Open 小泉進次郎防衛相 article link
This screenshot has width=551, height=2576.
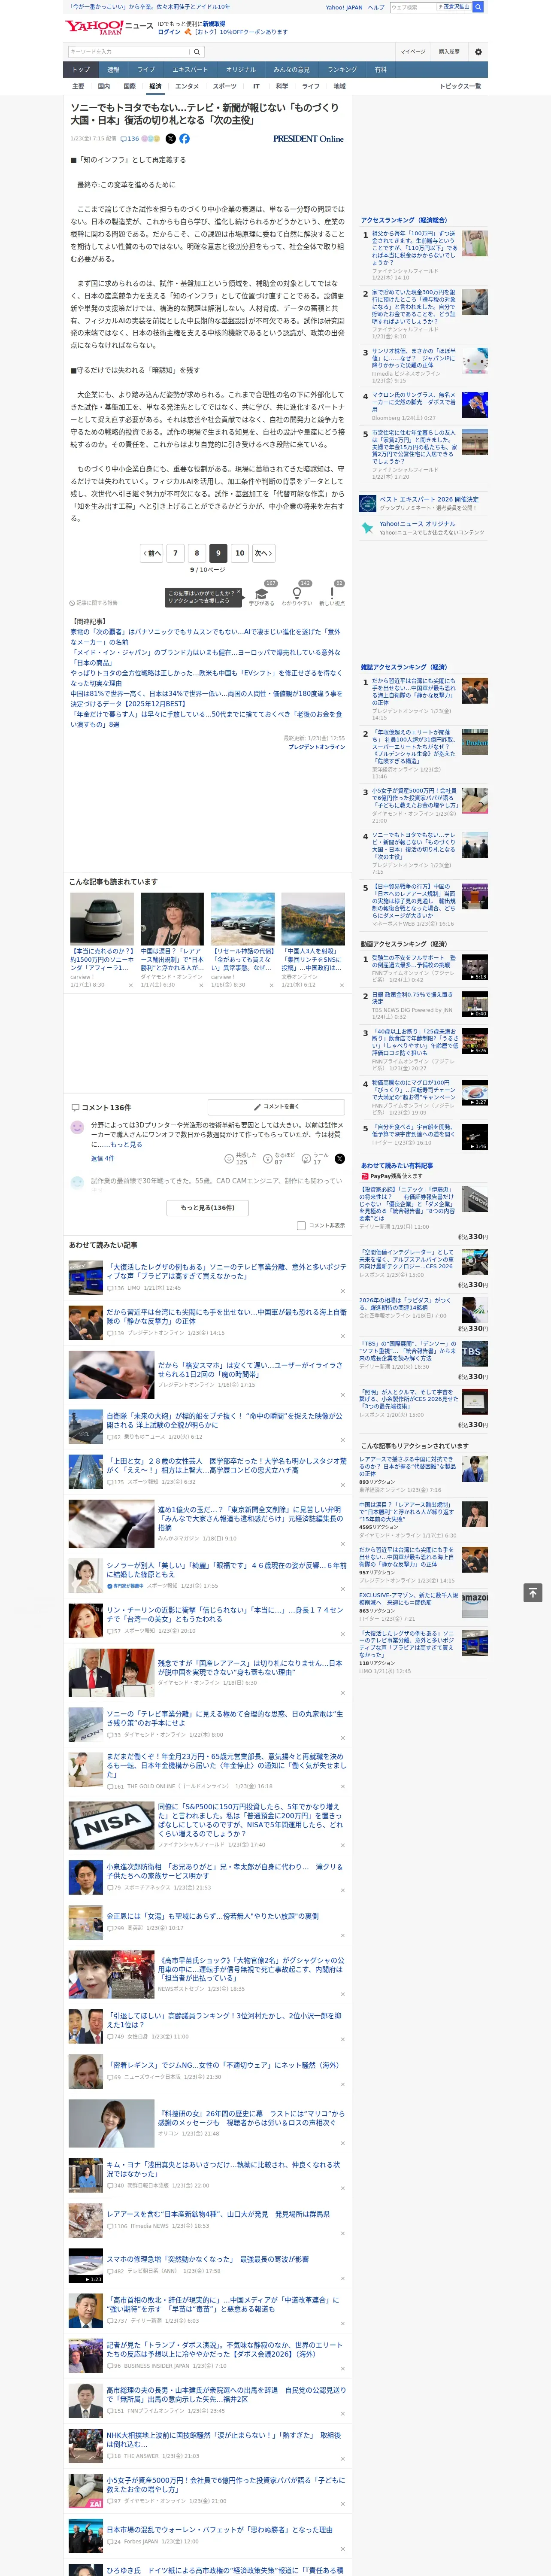click(x=225, y=1871)
